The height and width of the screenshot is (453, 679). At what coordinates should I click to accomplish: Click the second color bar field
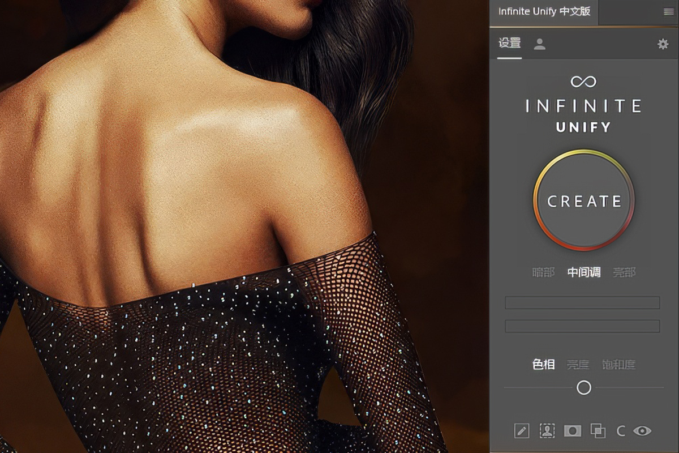point(582,326)
